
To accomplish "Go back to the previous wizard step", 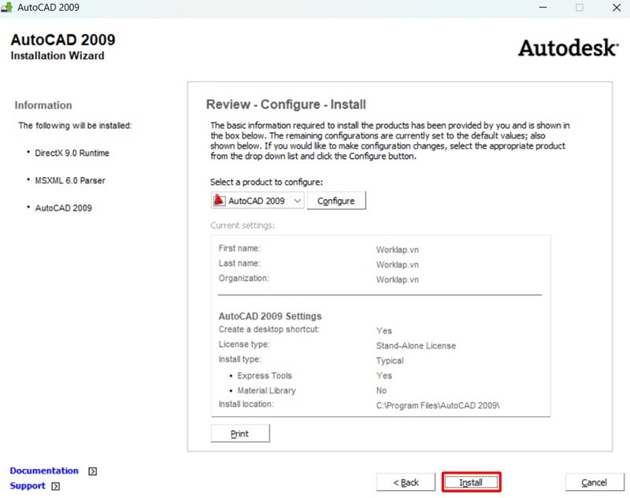I will (x=405, y=482).
